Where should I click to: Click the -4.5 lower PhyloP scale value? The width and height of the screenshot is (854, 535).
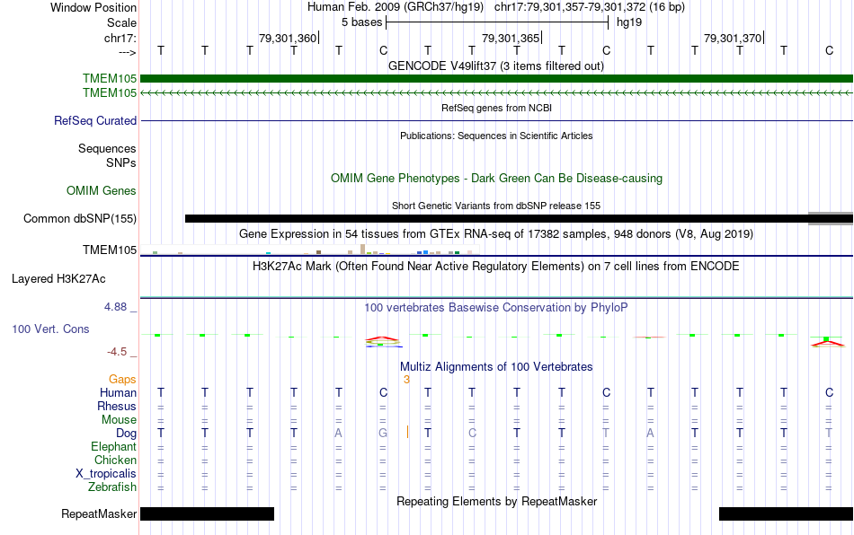(117, 352)
